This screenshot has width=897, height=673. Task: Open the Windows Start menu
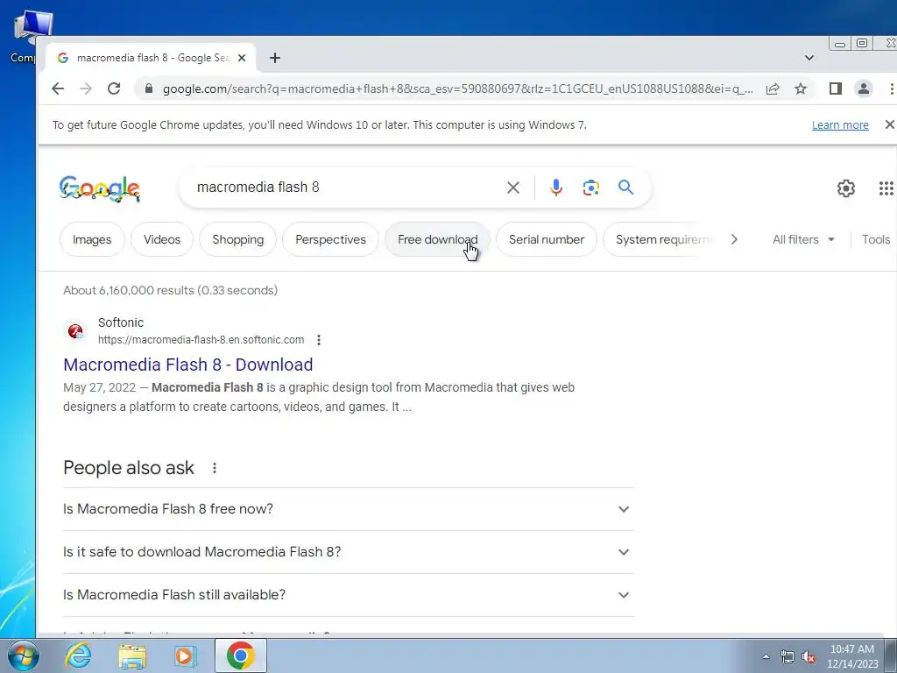[24, 655]
